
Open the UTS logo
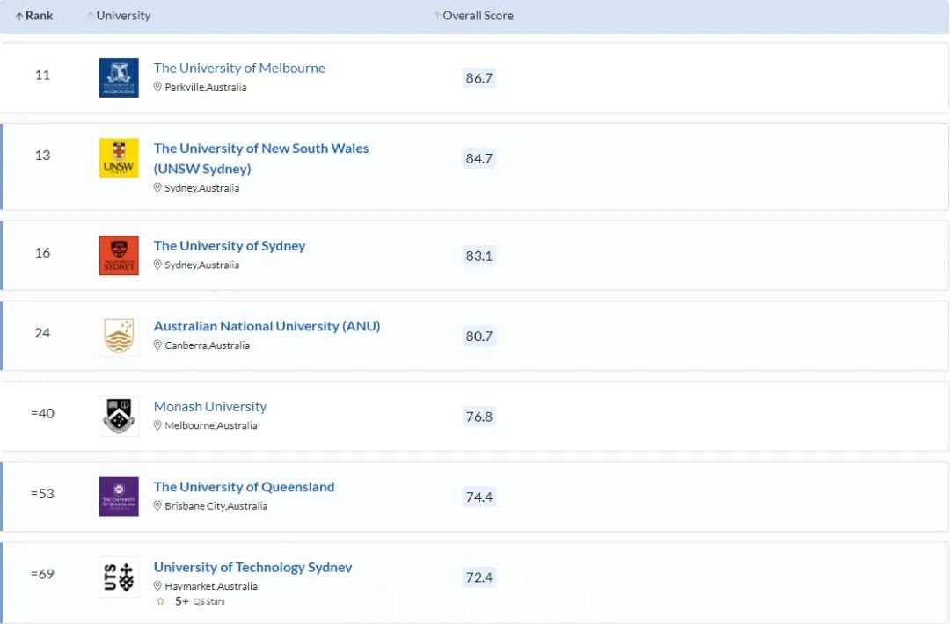pyautogui.click(x=119, y=577)
